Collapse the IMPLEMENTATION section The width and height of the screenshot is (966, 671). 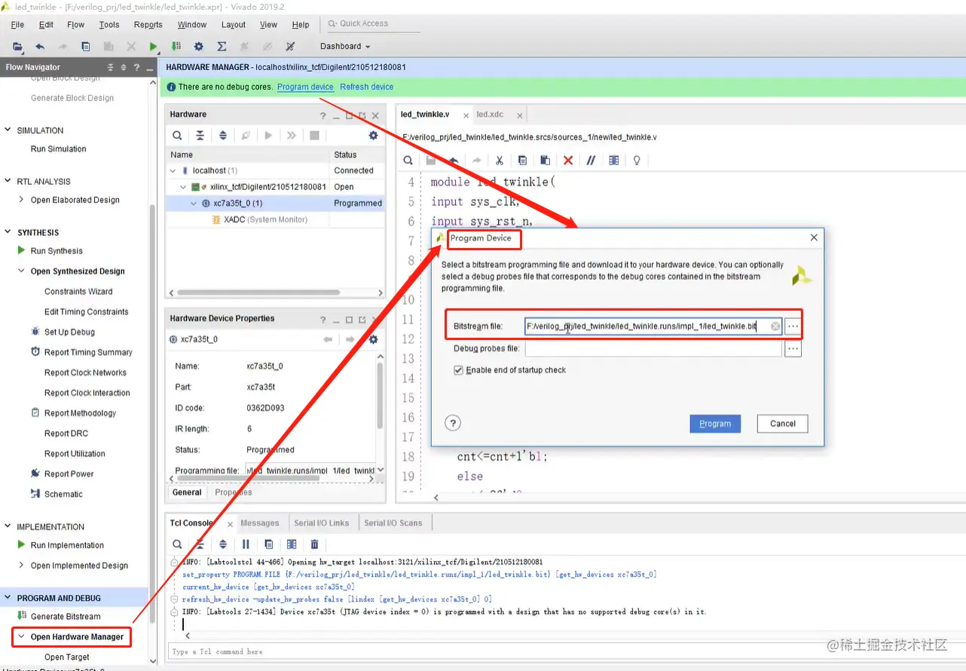pos(8,527)
